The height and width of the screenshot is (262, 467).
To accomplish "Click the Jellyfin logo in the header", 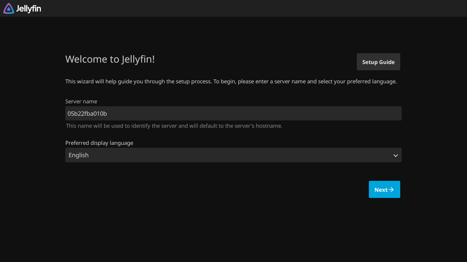I will coord(22,8).
